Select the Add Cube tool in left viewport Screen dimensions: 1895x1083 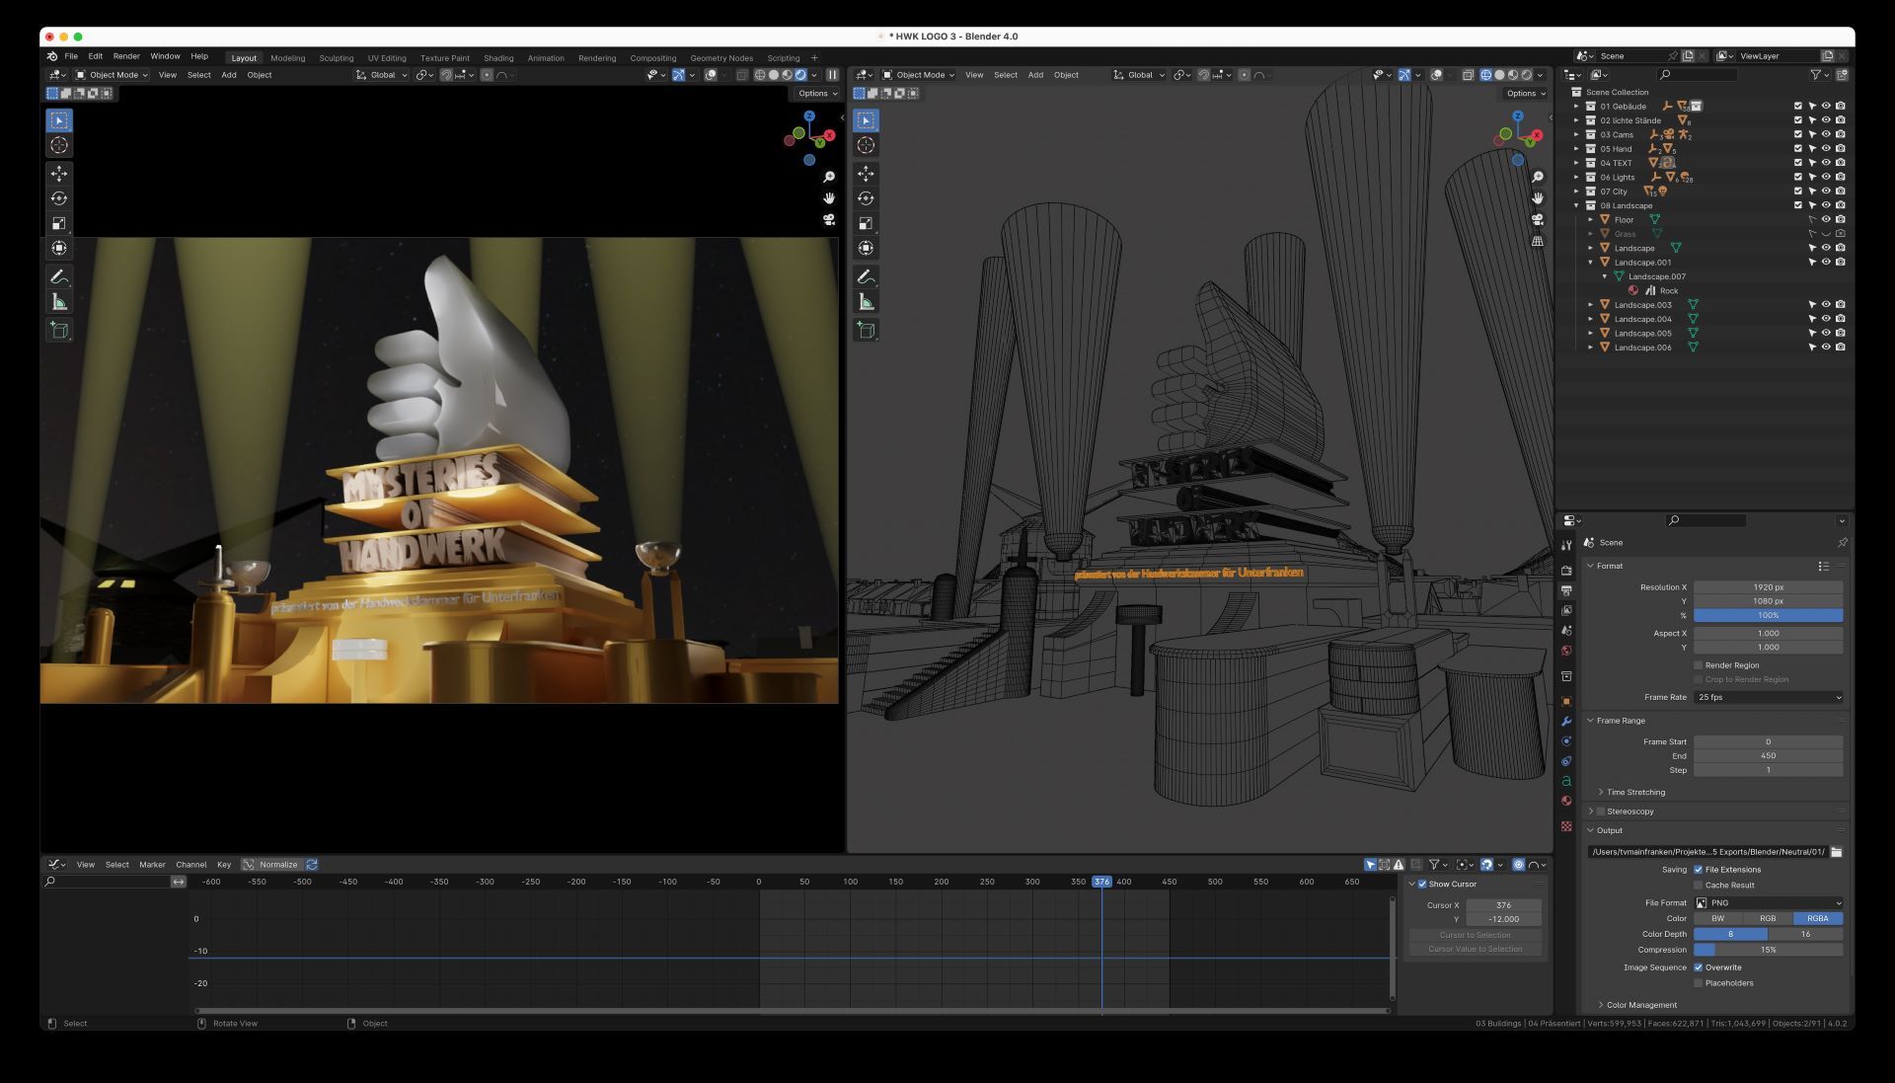pos(59,331)
